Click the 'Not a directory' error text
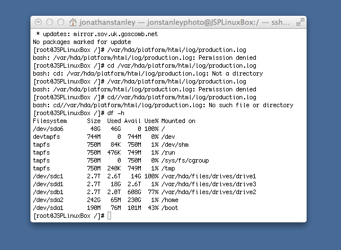Screen dimensions: 341x250 (237, 73)
